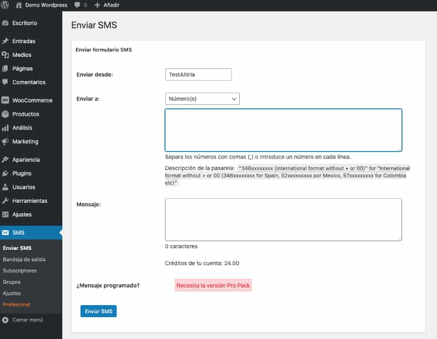Click the Enviar desde sender field
437x339 pixels.
(x=198, y=74)
